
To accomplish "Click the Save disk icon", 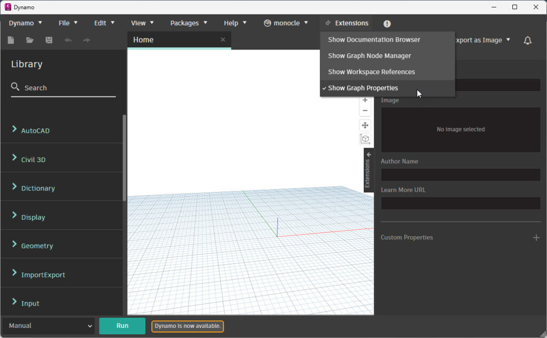I will (x=49, y=40).
